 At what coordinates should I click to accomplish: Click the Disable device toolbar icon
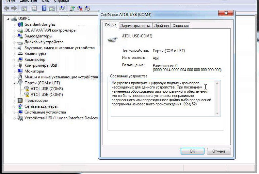click(x=87, y=8)
